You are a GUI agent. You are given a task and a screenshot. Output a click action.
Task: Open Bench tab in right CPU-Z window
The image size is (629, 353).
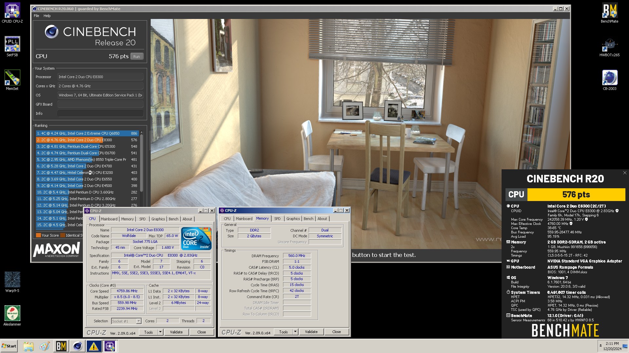309,219
